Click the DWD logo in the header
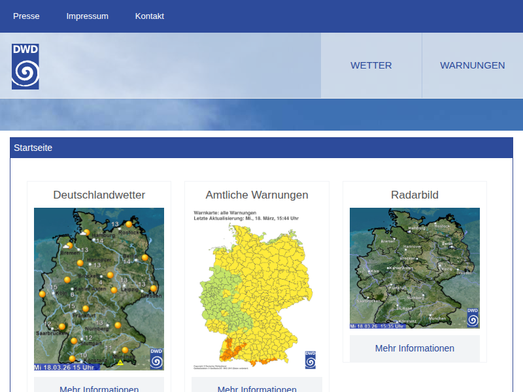 pyautogui.click(x=25, y=67)
